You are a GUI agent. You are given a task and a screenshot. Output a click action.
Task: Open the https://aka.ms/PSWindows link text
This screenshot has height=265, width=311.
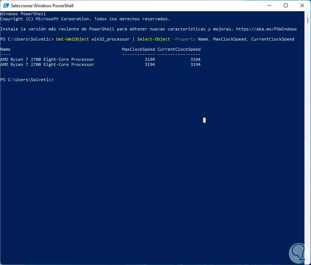(x=266, y=29)
